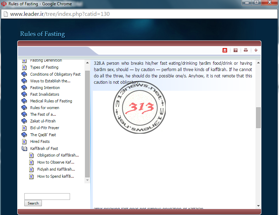Click page icon beside How to Spend kaffā...

(x=31, y=176)
